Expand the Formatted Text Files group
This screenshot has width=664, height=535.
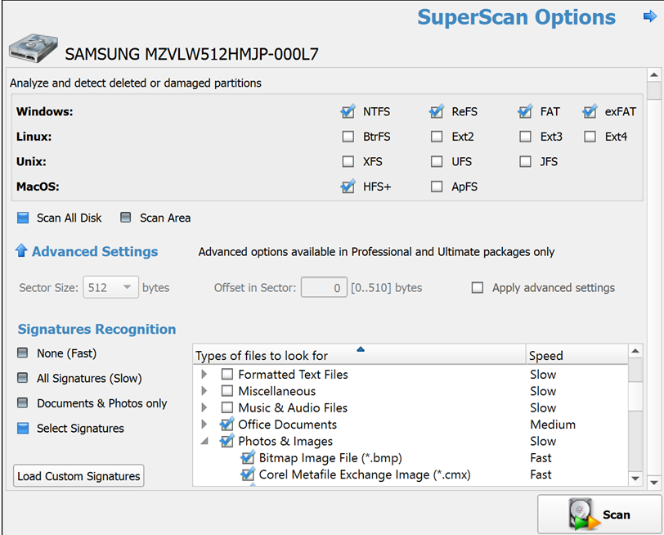tap(204, 374)
